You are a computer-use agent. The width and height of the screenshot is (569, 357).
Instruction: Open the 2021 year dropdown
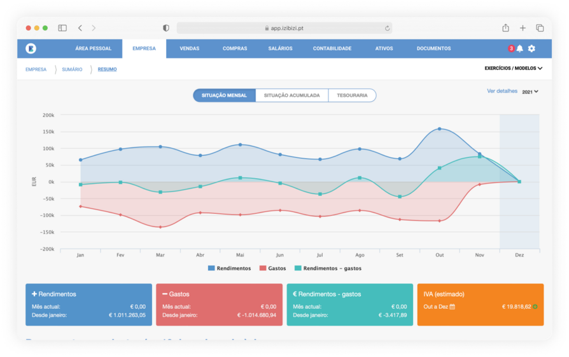(530, 92)
